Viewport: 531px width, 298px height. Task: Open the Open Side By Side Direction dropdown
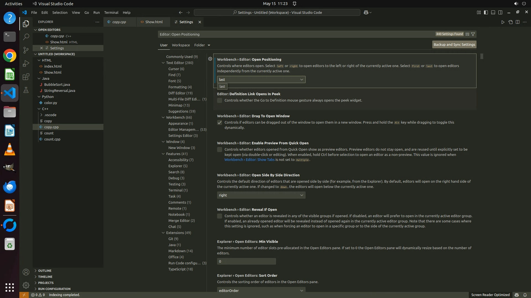(261, 195)
